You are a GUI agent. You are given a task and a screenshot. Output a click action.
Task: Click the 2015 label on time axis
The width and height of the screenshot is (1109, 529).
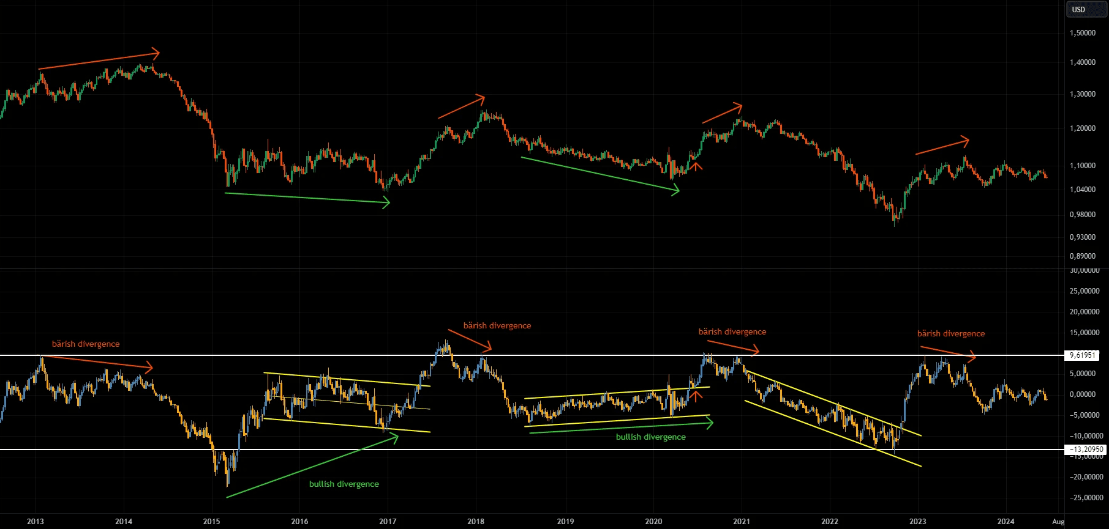(212, 522)
